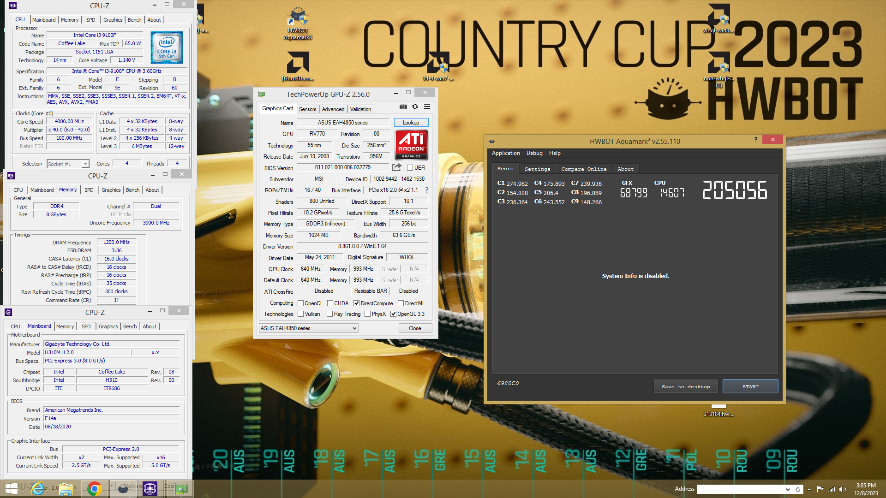This screenshot has height=498, width=886.
Task: Click the Intel Core i3 logo in CPU-Z
Action: click(167, 47)
